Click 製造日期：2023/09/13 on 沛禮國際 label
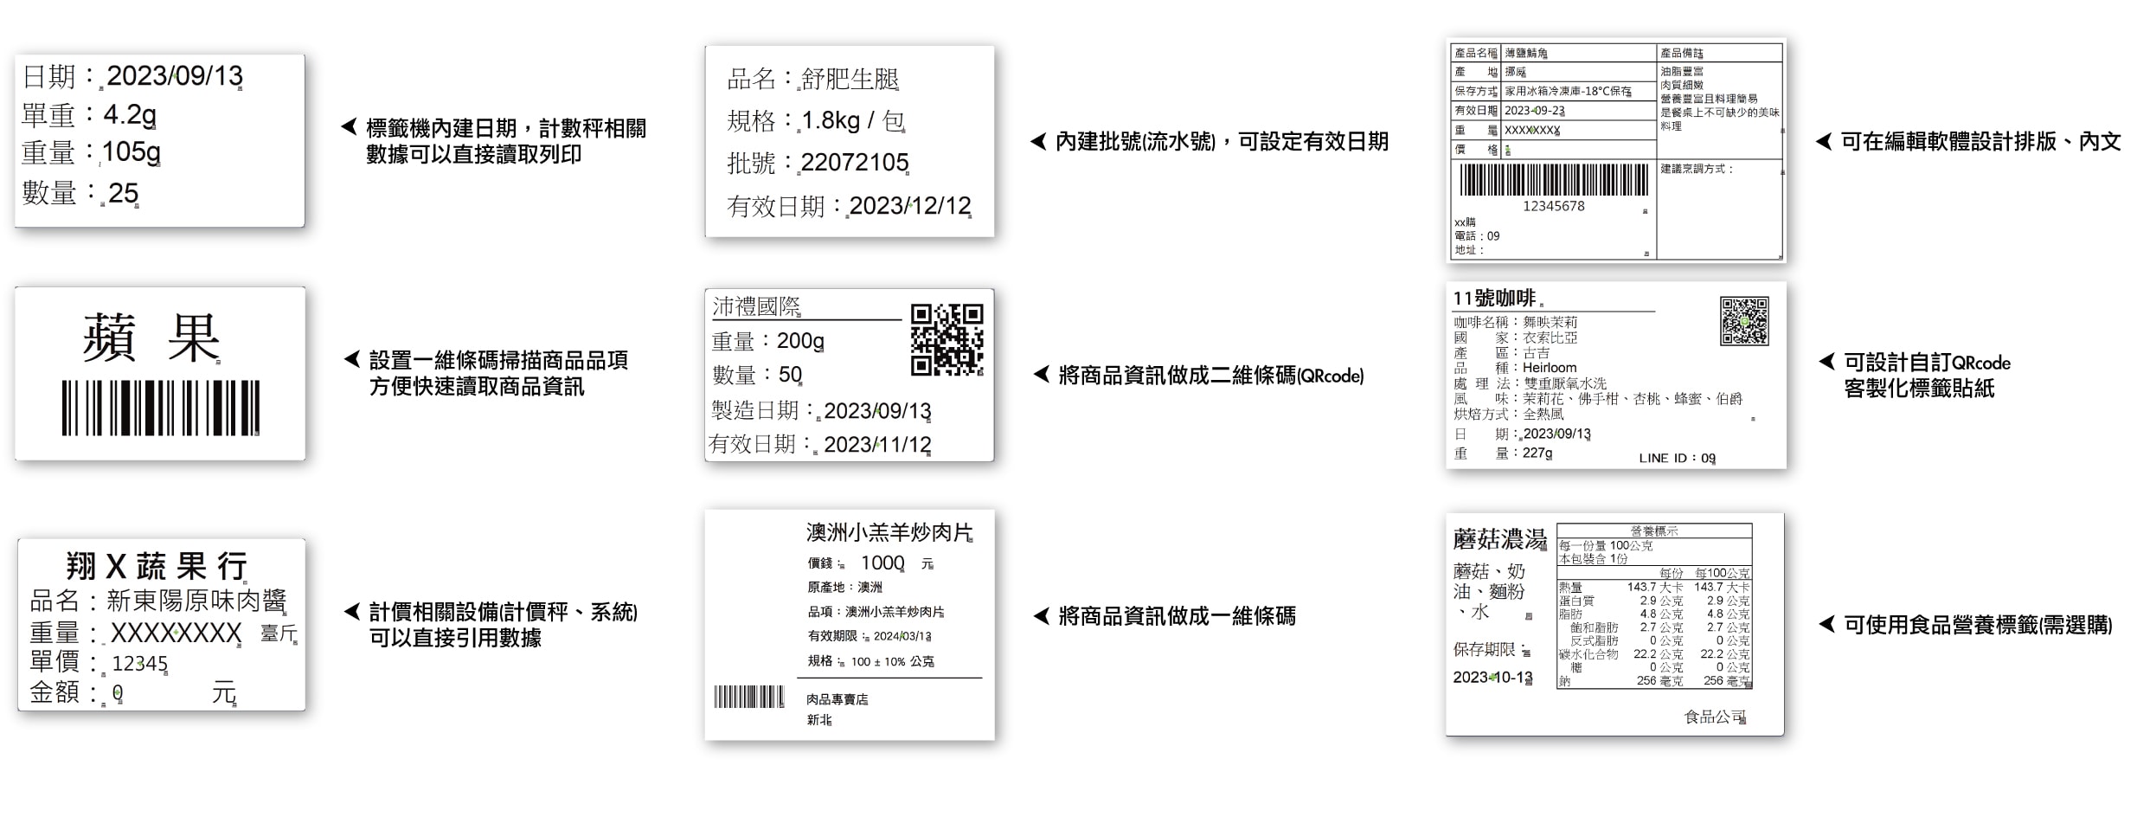Screen dimensions: 2137x836 821,410
